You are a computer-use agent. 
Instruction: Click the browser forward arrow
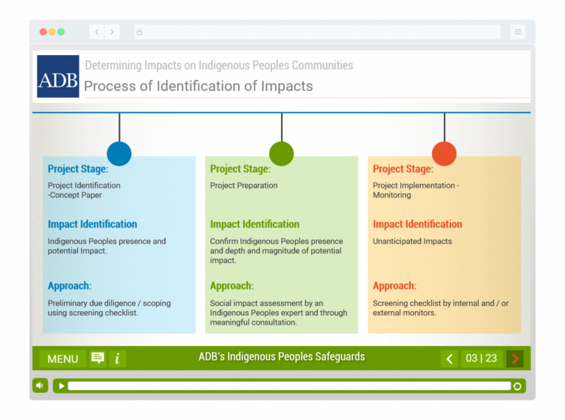click(112, 32)
